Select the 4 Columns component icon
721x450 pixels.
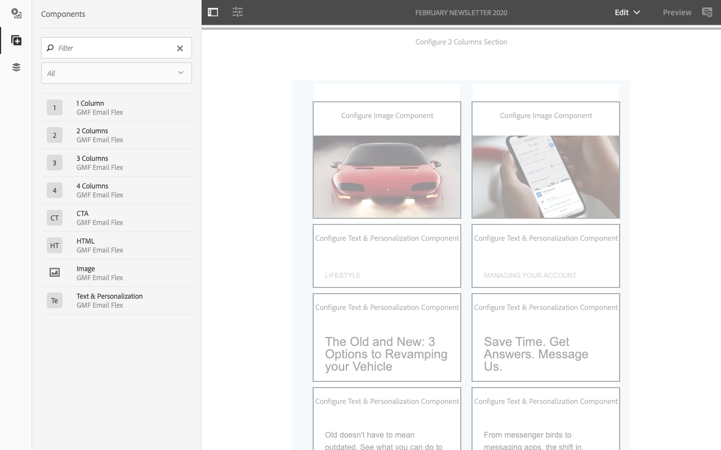click(x=55, y=190)
